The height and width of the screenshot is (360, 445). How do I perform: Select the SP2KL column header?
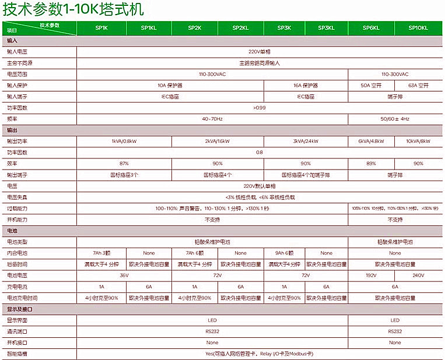click(240, 27)
